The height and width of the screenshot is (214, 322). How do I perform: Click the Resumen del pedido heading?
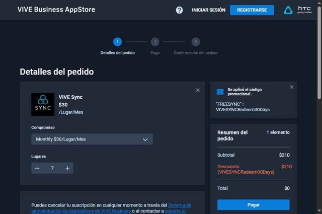pyautogui.click(x=232, y=135)
